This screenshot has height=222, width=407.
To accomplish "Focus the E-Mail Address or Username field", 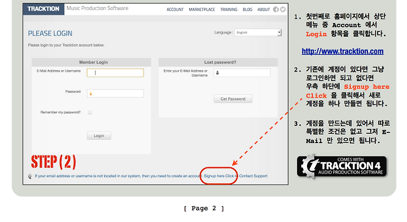I will click(115, 73).
